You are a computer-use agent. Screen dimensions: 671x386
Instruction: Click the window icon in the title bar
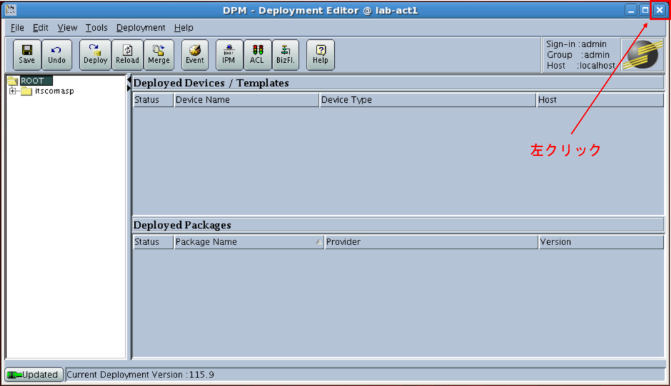coord(10,10)
